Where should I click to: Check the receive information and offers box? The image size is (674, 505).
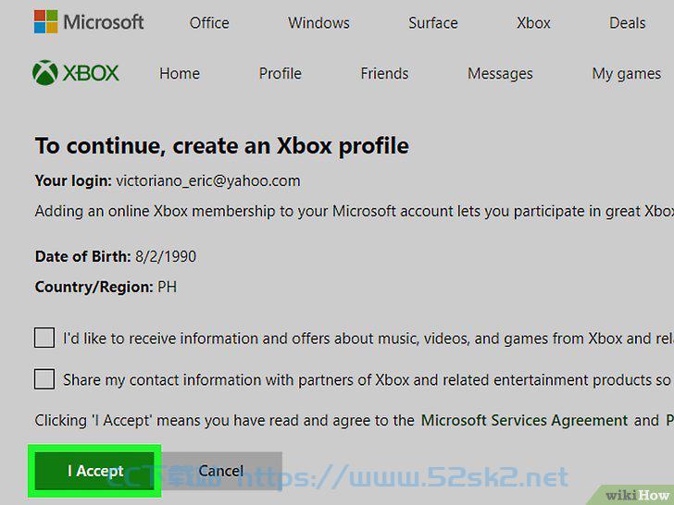[44, 338]
